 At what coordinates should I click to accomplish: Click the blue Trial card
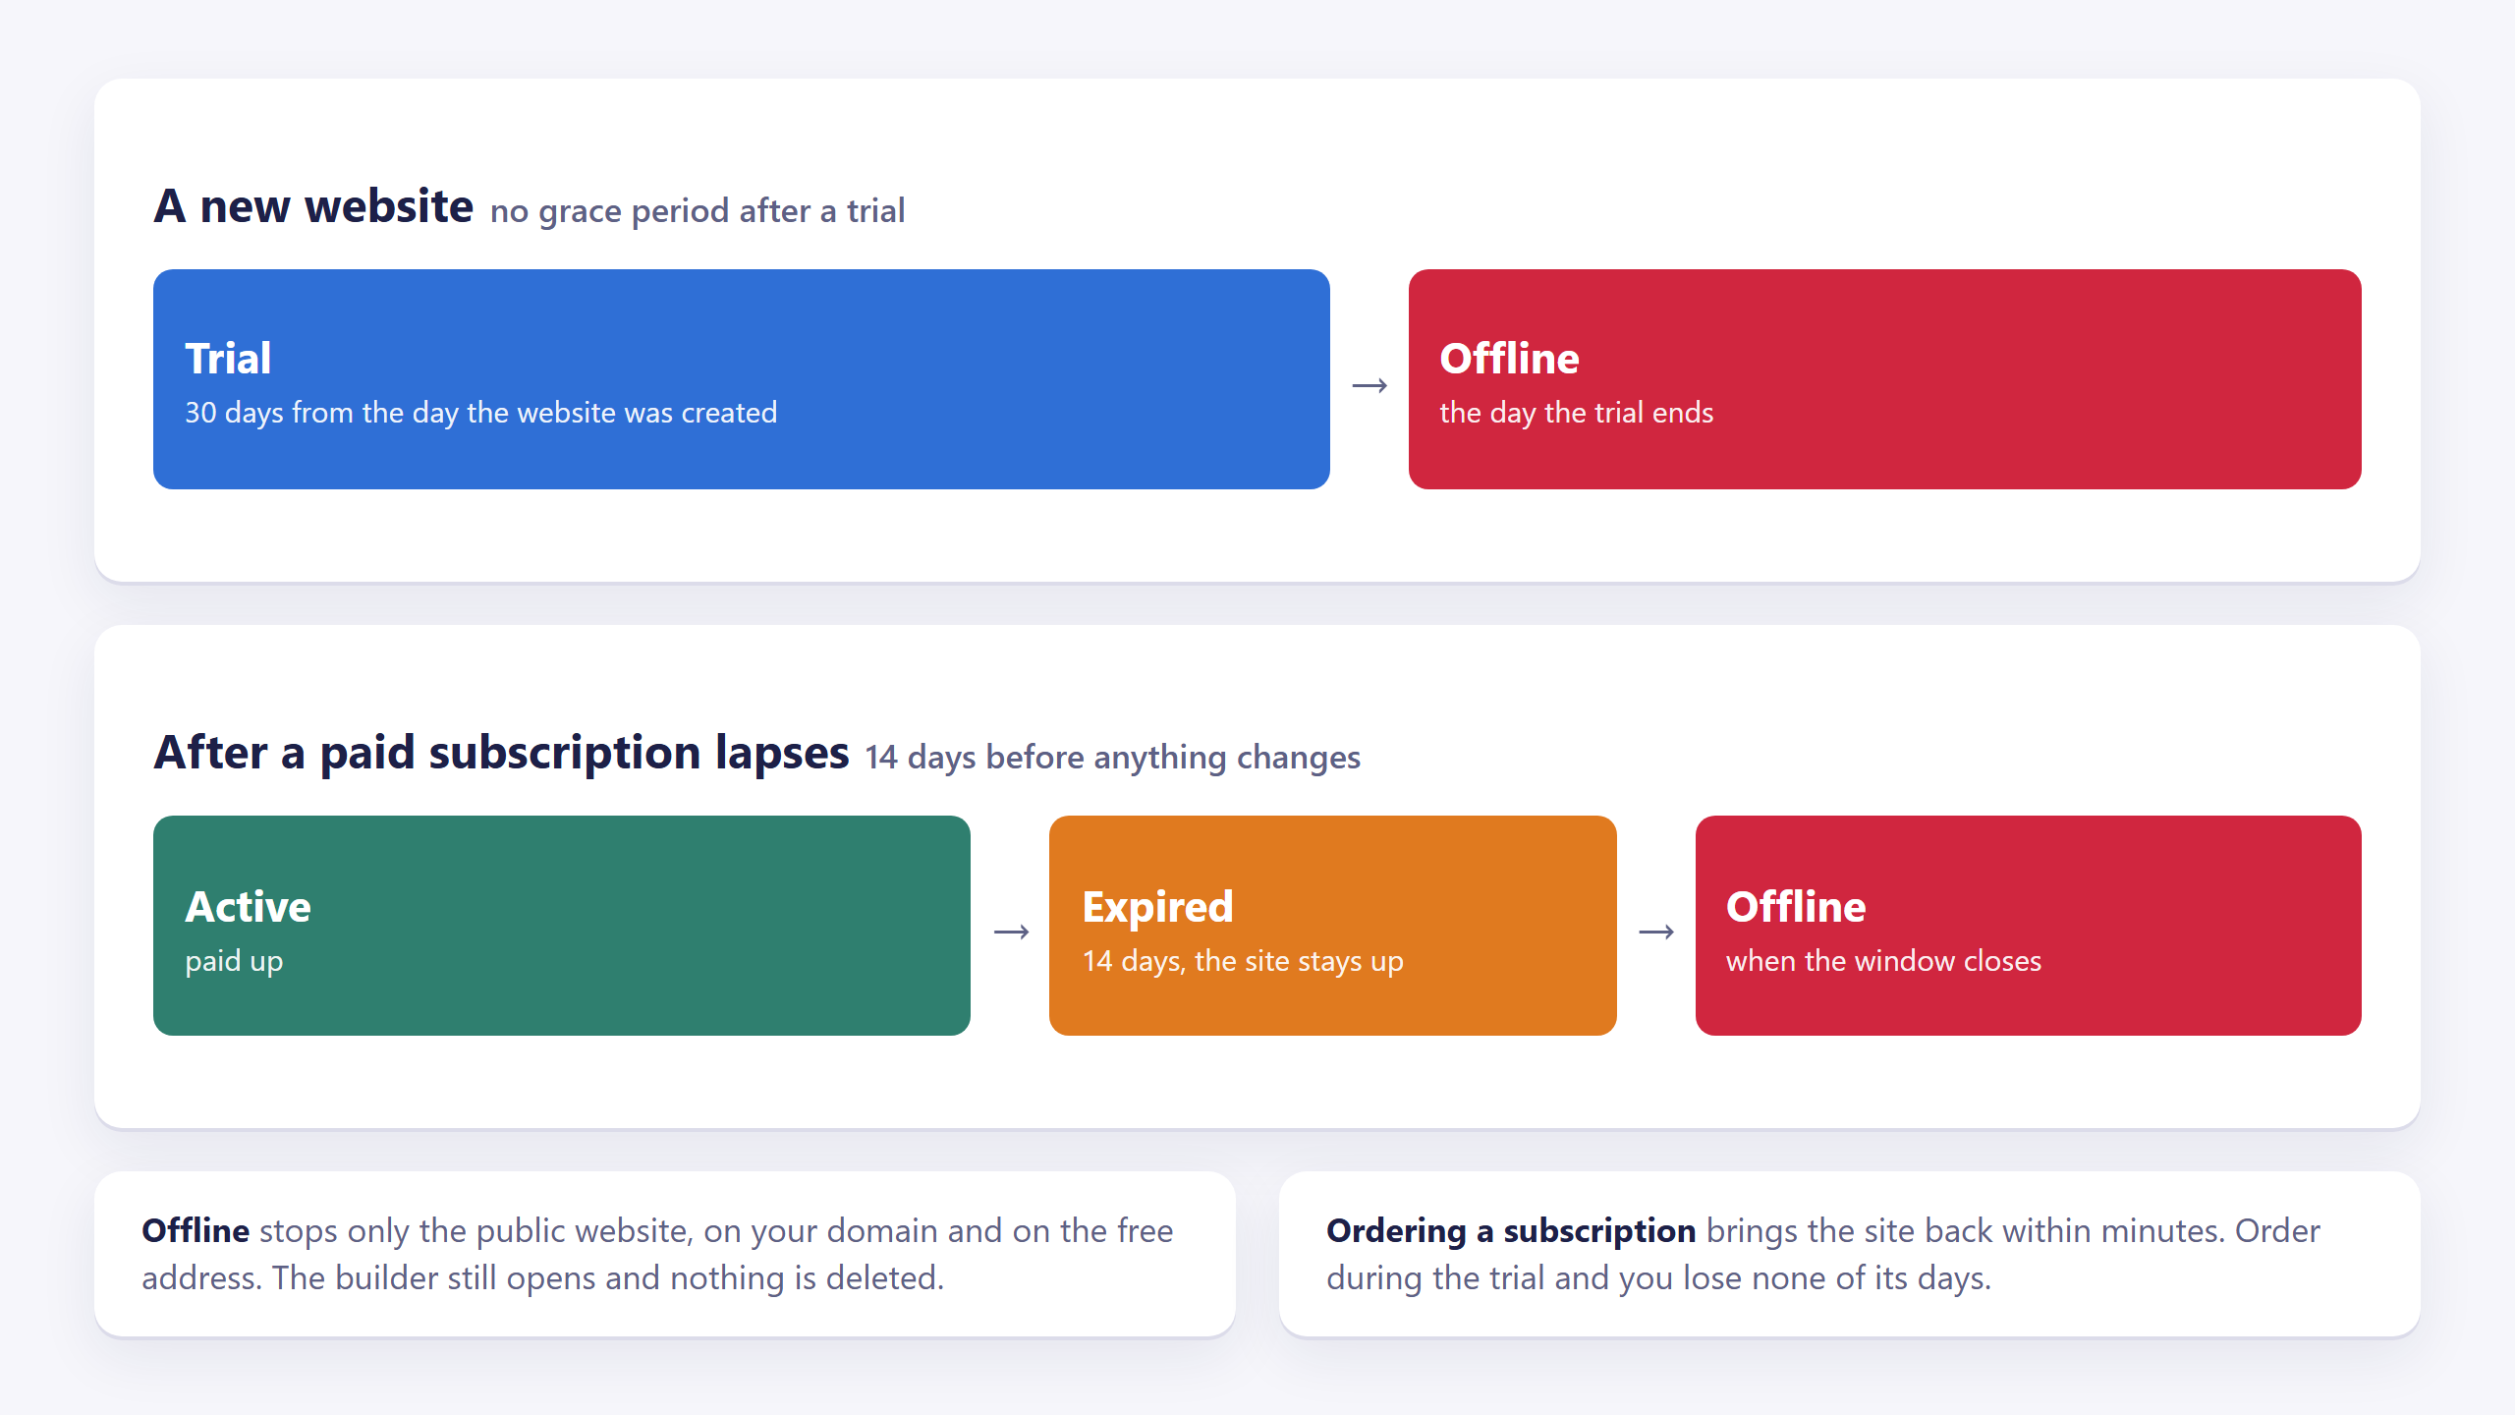coord(742,379)
